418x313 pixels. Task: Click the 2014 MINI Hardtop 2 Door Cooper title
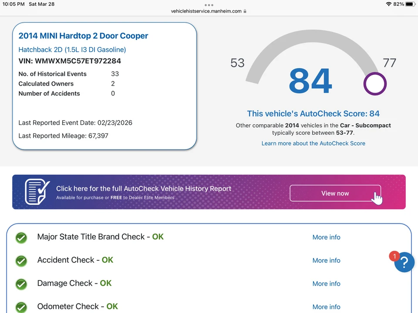pos(83,36)
